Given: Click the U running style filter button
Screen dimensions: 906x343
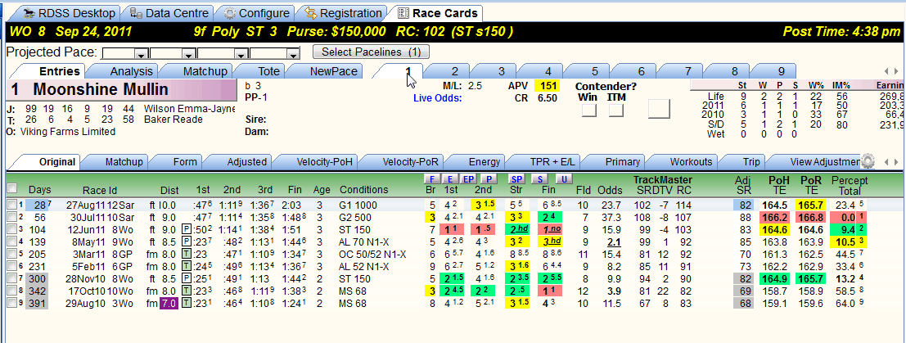Looking at the screenshot, I should [x=563, y=179].
